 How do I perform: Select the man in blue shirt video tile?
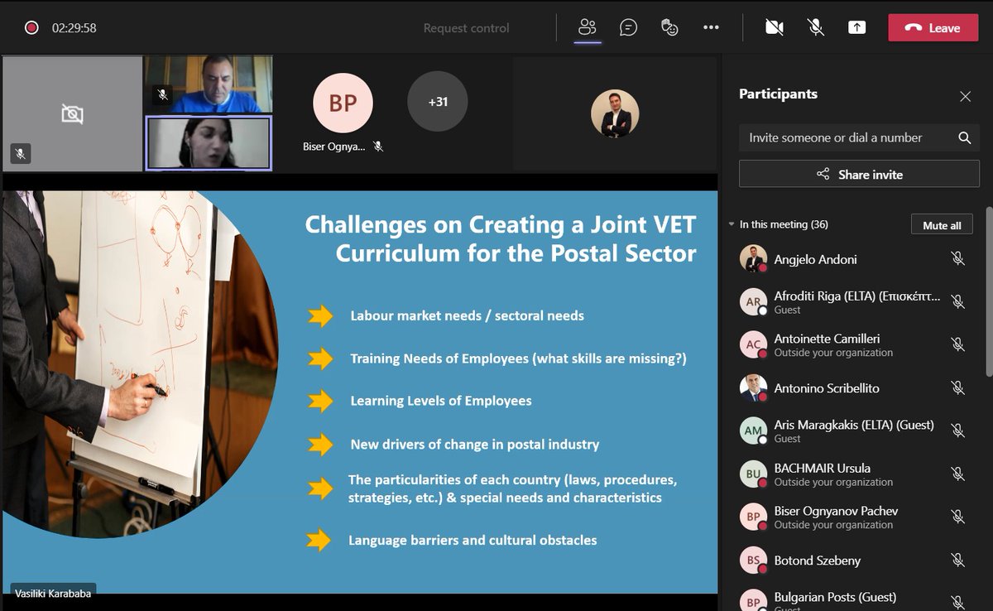point(209,84)
